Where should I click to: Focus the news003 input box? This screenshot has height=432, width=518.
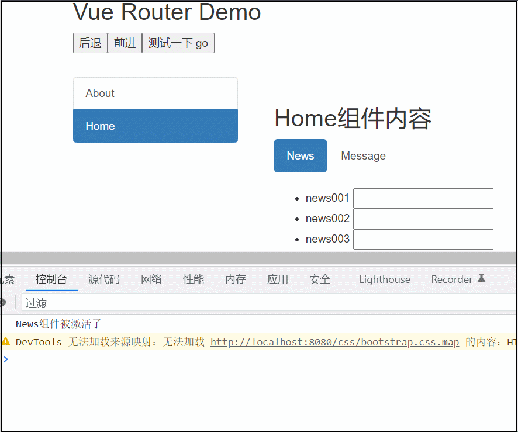(423, 240)
